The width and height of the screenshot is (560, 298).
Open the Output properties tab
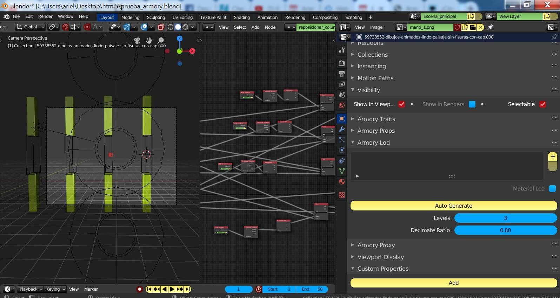(342, 74)
